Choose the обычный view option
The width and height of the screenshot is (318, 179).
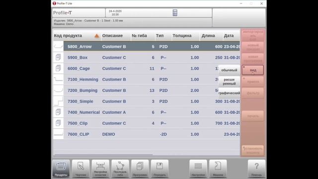coord(229,70)
